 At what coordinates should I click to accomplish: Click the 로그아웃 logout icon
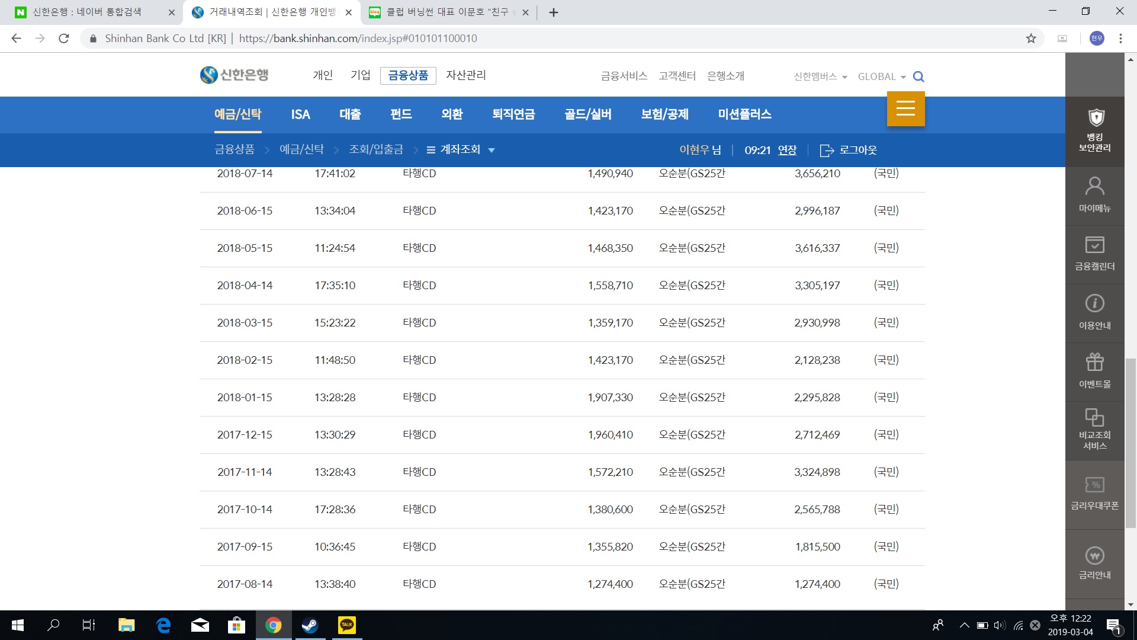(827, 151)
